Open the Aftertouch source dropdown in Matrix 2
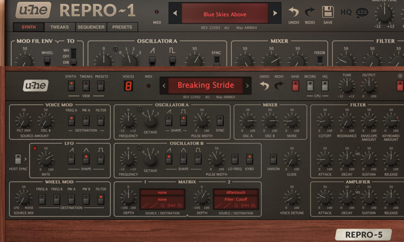Screen dimensions: 404x242 (236, 193)
